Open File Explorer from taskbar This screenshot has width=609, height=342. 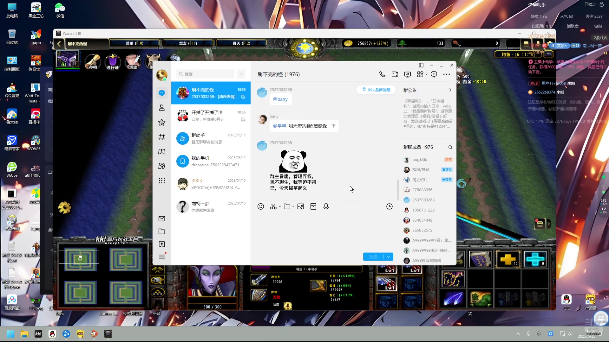click(24, 334)
